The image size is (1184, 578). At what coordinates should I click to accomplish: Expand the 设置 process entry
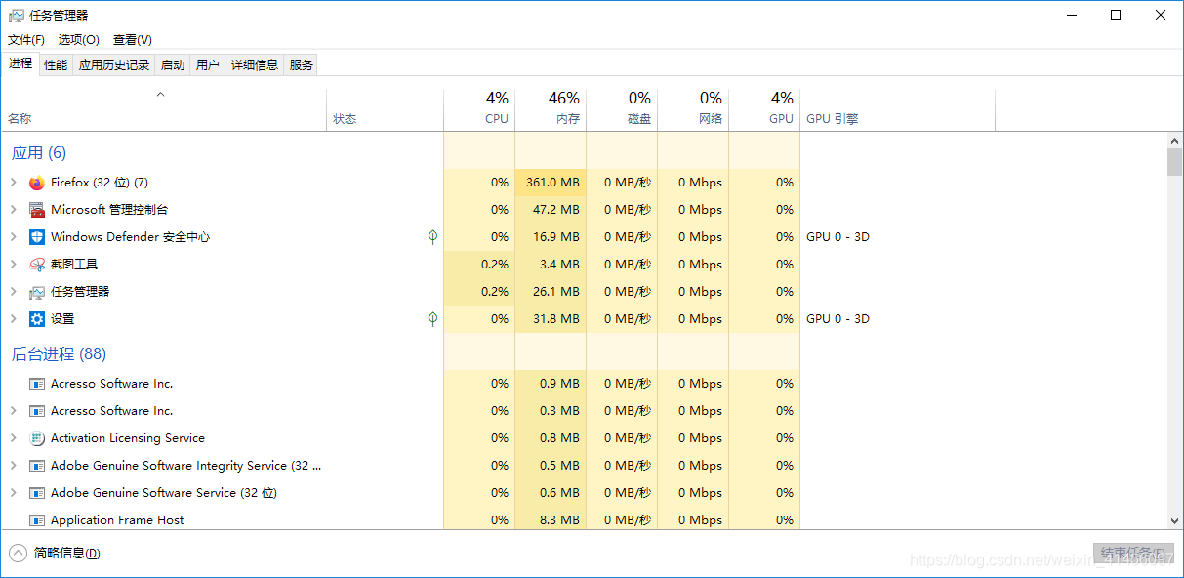(13, 319)
